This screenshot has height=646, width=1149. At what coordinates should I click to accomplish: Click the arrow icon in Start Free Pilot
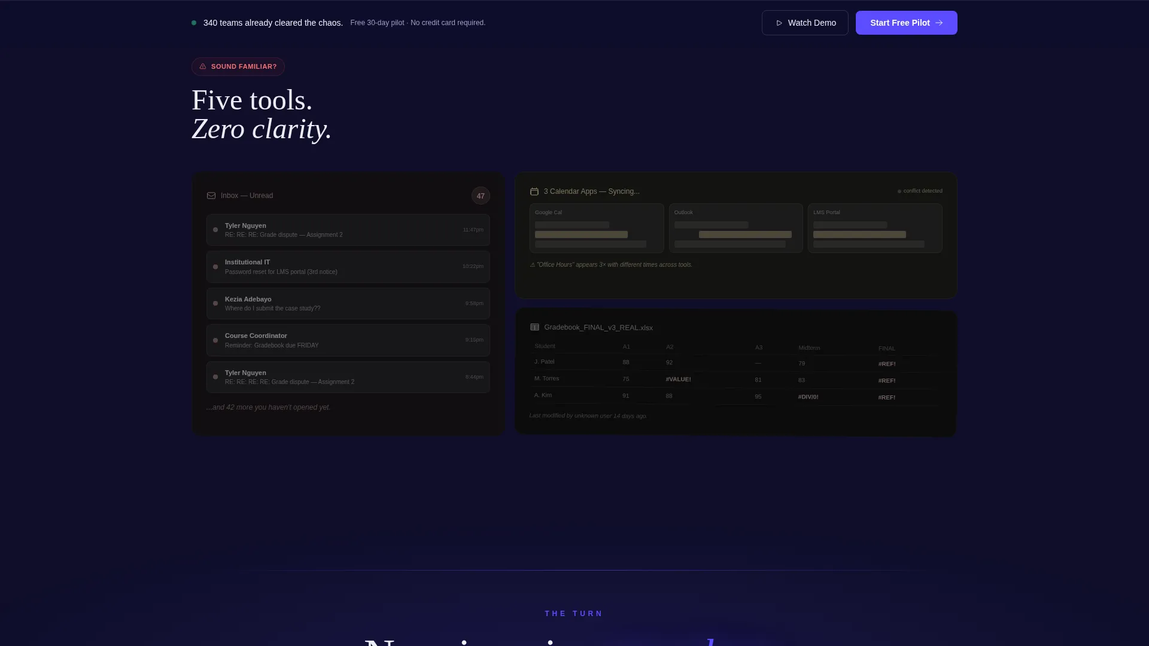point(939,23)
